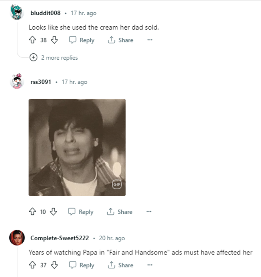Viewport: 261px width, 277px height.
Task: Open the bluddit008 username link
Action: [x=46, y=13]
